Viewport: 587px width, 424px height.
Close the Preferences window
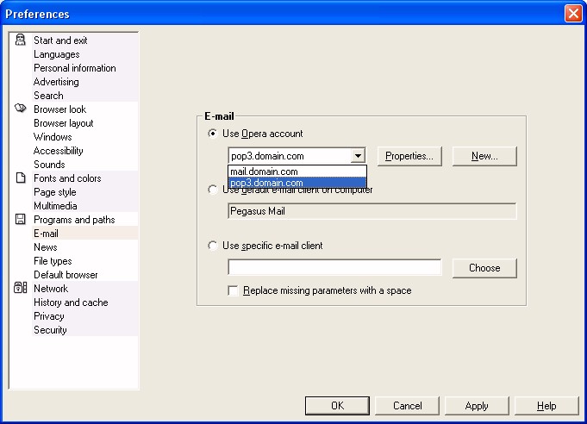(x=573, y=14)
